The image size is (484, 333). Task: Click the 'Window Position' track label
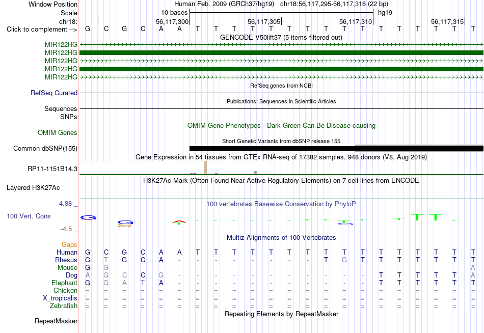point(53,4)
